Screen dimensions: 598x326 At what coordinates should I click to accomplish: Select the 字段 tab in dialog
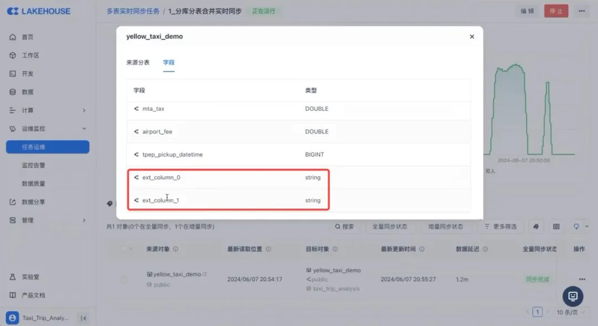click(169, 63)
